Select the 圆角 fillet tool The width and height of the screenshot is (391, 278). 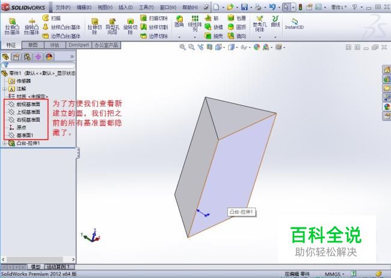click(x=179, y=21)
